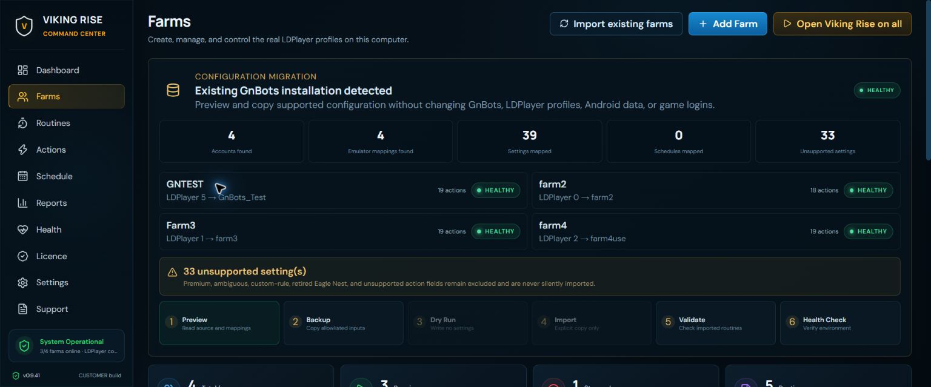This screenshot has height=387, width=931.
Task: Open the Dashboard page
Action: click(67, 70)
